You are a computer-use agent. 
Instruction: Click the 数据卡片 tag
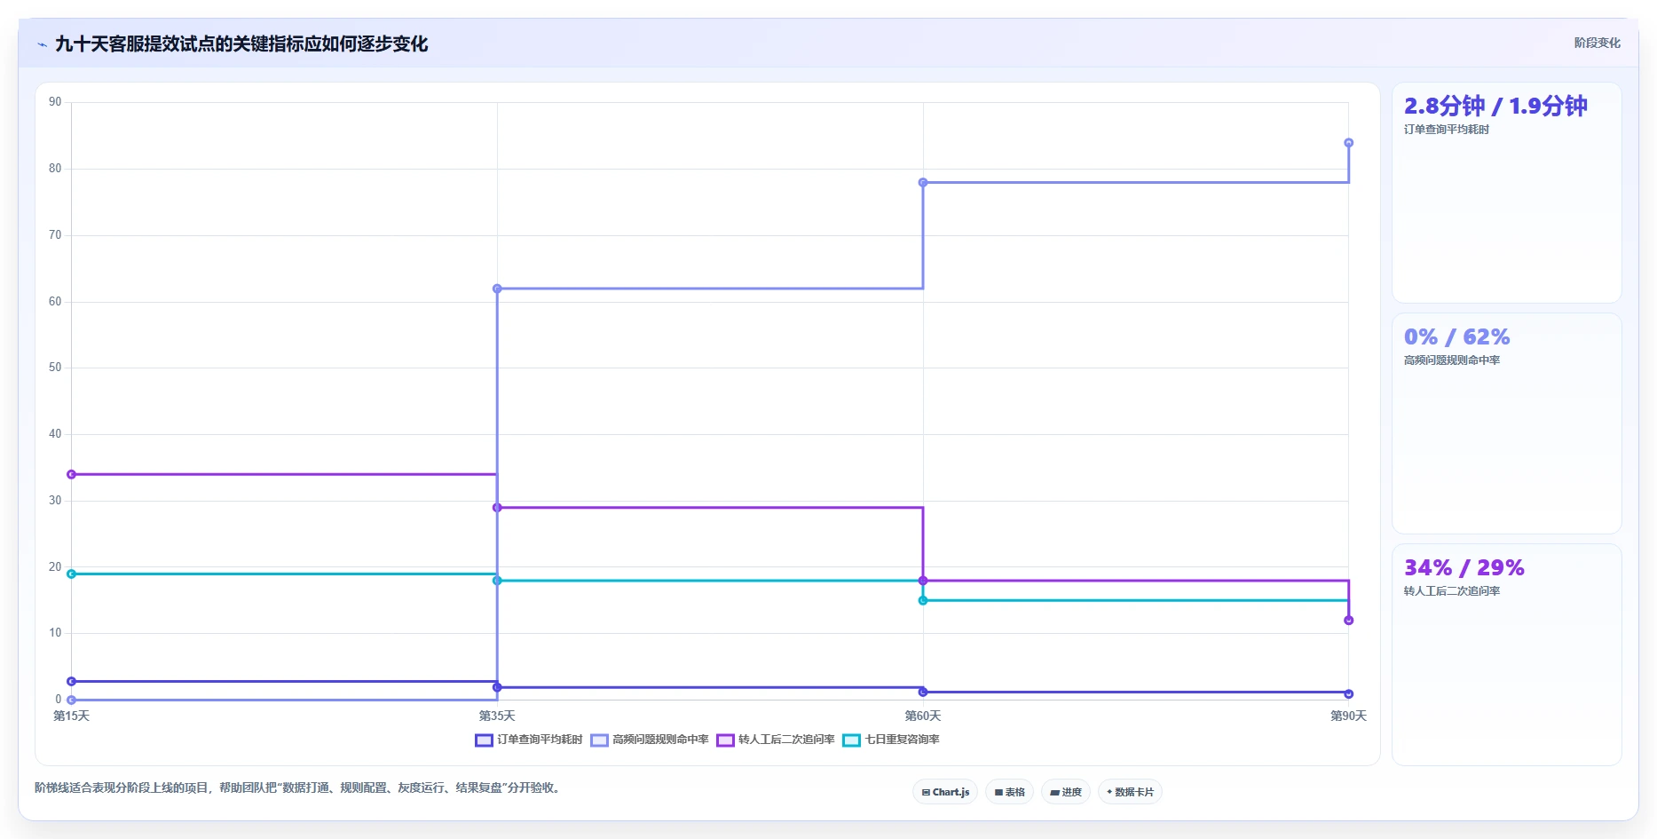[x=1130, y=792]
